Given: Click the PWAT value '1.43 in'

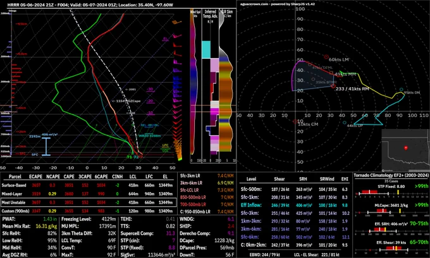Looking at the screenshot, I should tap(50, 219).
